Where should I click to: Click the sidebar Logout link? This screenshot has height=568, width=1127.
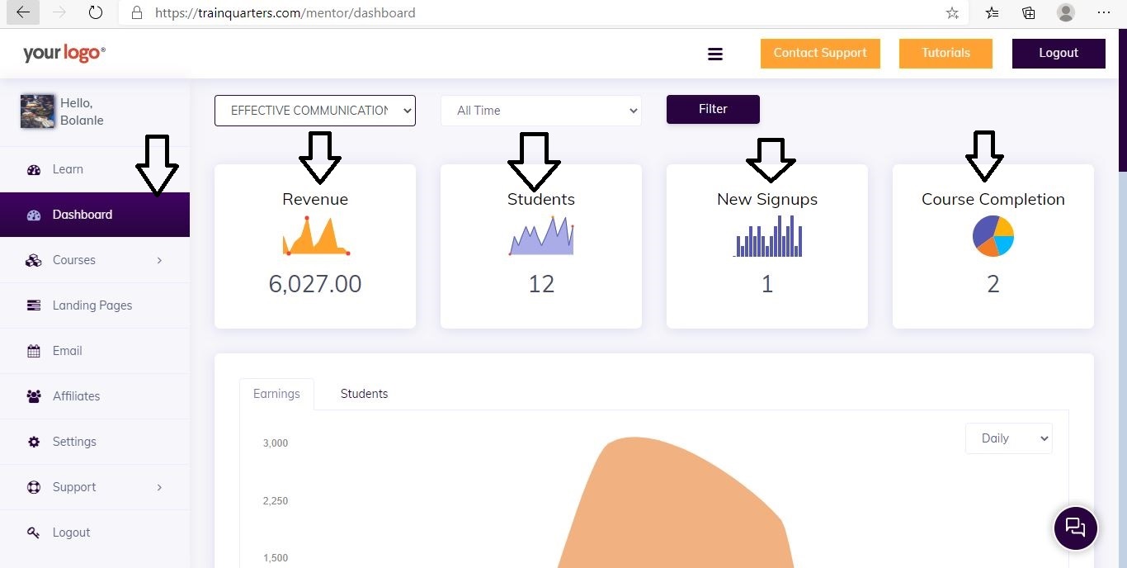click(x=95, y=532)
